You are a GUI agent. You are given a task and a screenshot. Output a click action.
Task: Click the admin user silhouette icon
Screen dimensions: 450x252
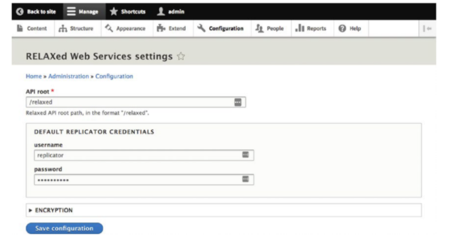coord(161,12)
